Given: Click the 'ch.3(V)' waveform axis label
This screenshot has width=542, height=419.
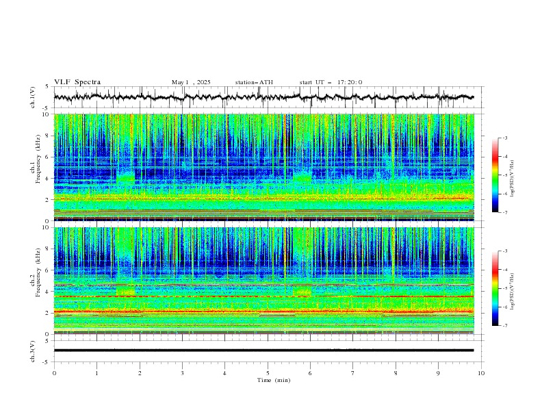Looking at the screenshot, I should point(33,351).
